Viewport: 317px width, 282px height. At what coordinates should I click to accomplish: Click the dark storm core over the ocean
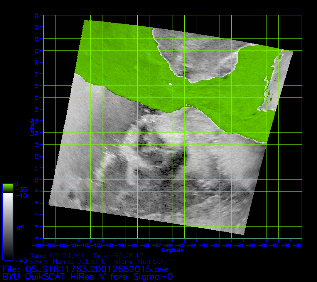[x=178, y=160]
